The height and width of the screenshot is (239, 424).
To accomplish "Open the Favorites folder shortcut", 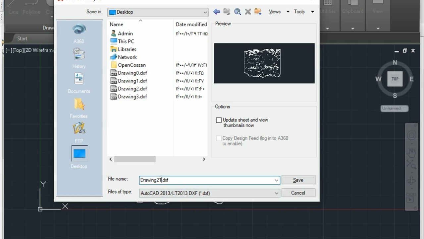I will [79, 104].
